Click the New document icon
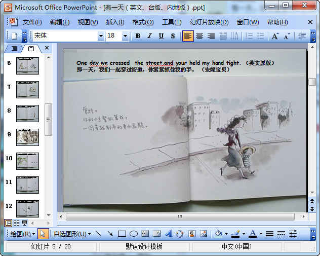Viewport: 320px width, 256px height. coord(14,36)
